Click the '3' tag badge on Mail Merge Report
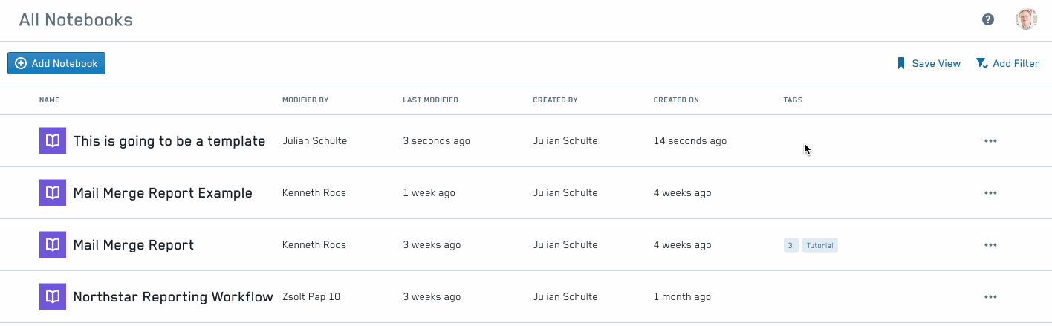The image size is (1052, 326). point(790,246)
